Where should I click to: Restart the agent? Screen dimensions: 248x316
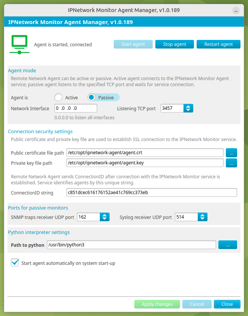[218, 44]
